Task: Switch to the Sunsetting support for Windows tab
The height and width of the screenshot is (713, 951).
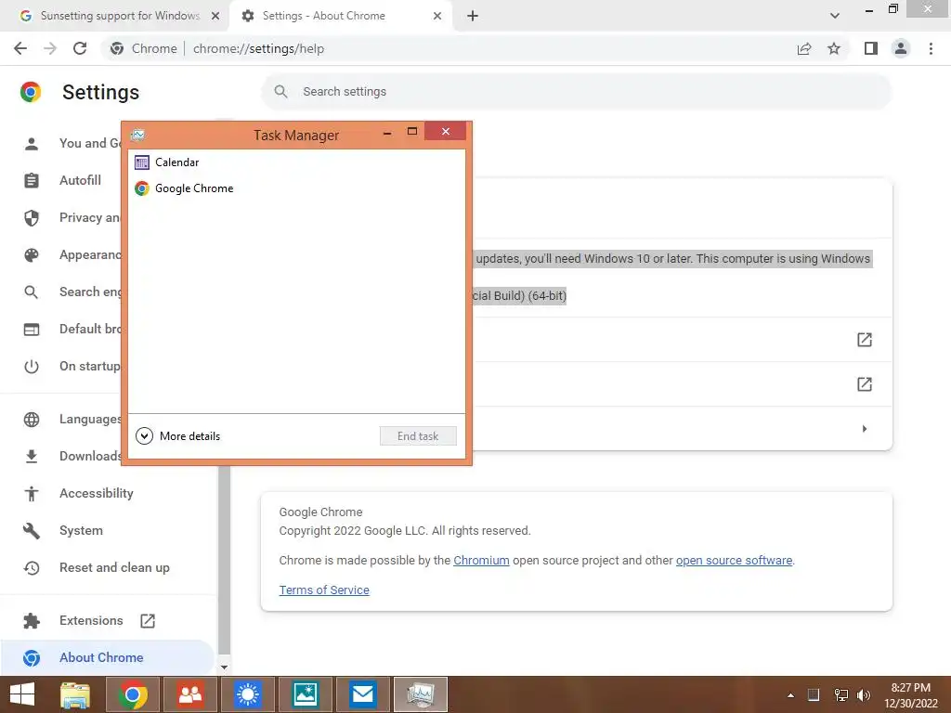Action: 120,16
